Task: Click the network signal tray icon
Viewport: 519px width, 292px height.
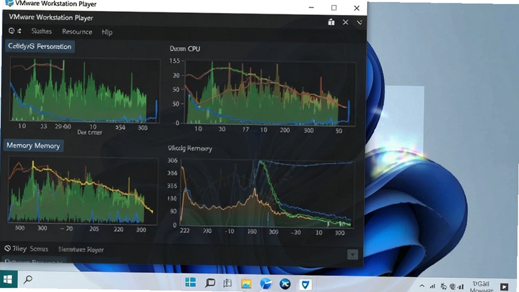Action: (x=432, y=286)
